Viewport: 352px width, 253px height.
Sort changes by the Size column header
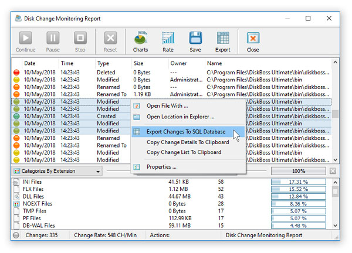150,63
